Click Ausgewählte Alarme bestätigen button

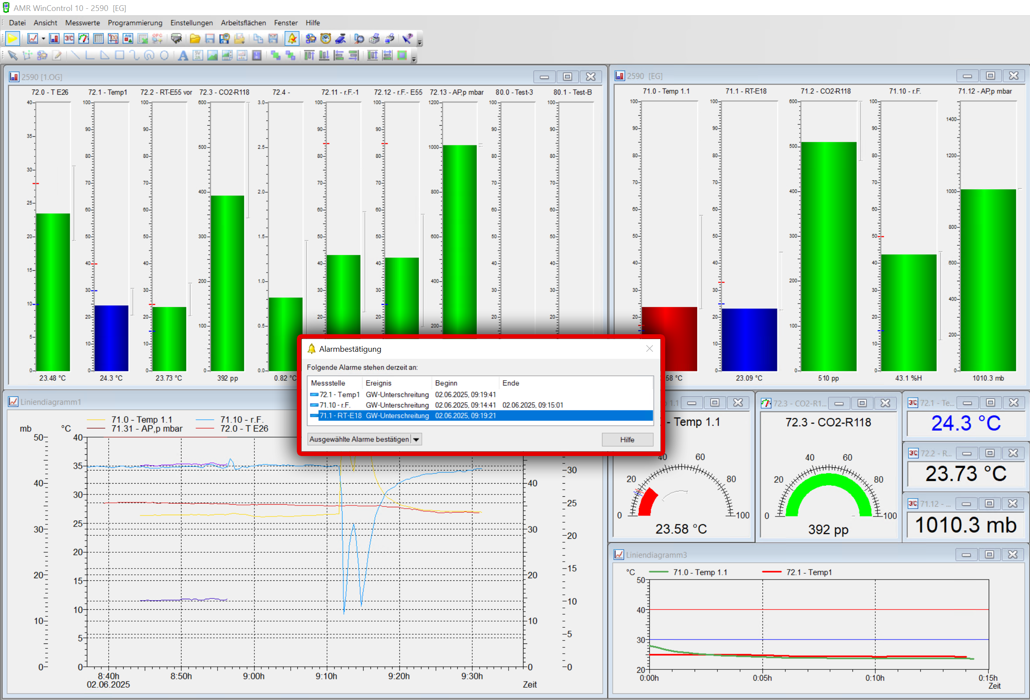click(359, 440)
